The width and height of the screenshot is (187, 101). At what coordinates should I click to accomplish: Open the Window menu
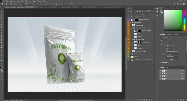pyautogui.click(x=39, y=1)
